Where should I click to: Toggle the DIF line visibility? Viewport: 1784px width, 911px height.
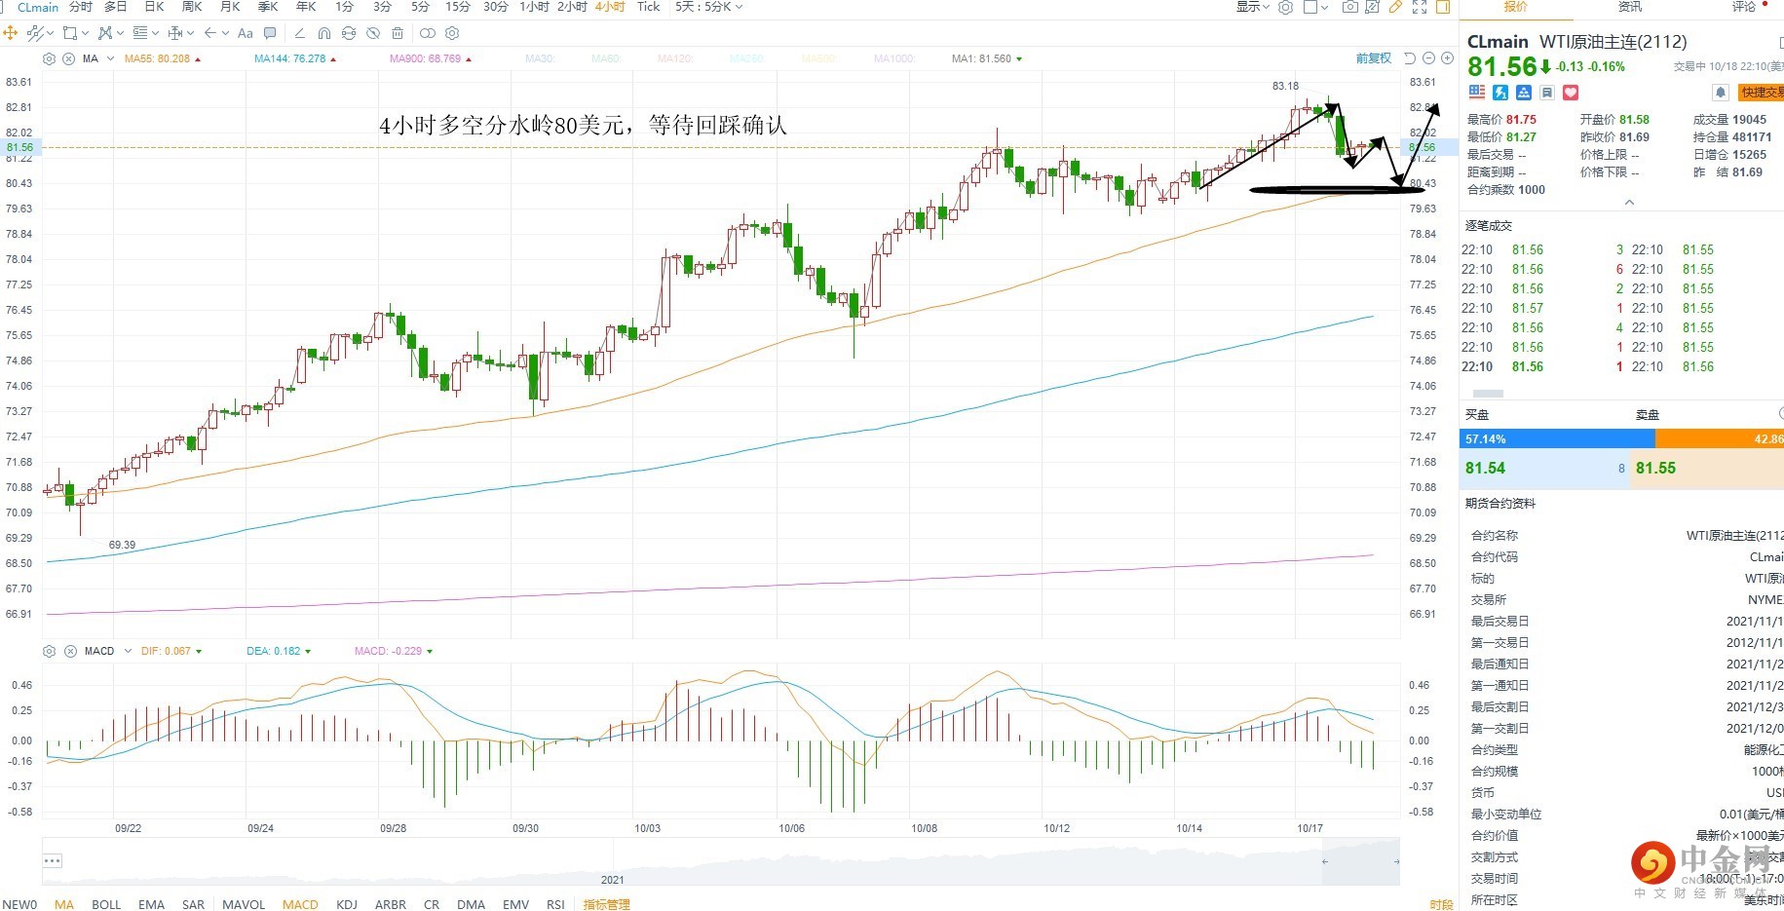(171, 651)
